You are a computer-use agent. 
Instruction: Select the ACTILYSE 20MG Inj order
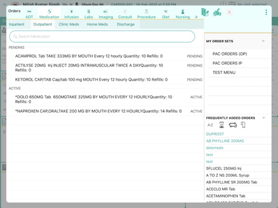pos(105,68)
